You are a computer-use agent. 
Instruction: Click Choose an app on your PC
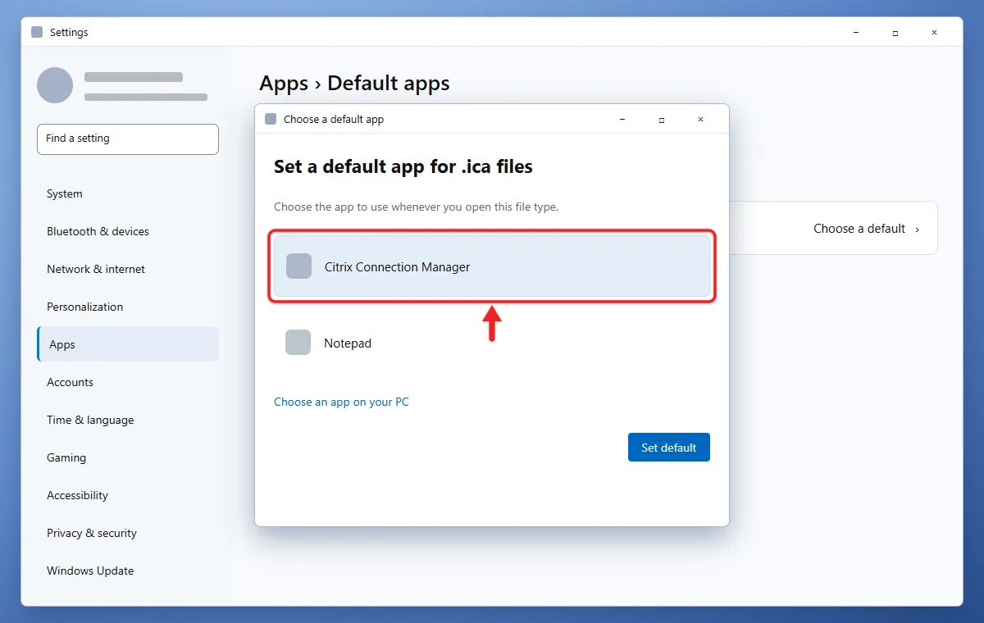pyautogui.click(x=341, y=402)
